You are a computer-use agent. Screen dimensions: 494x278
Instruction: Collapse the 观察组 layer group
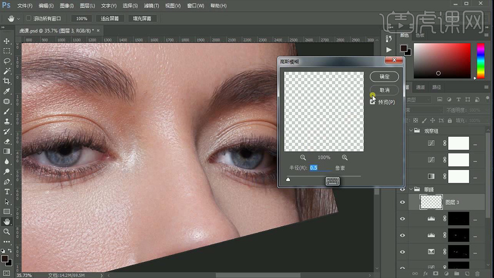click(411, 131)
